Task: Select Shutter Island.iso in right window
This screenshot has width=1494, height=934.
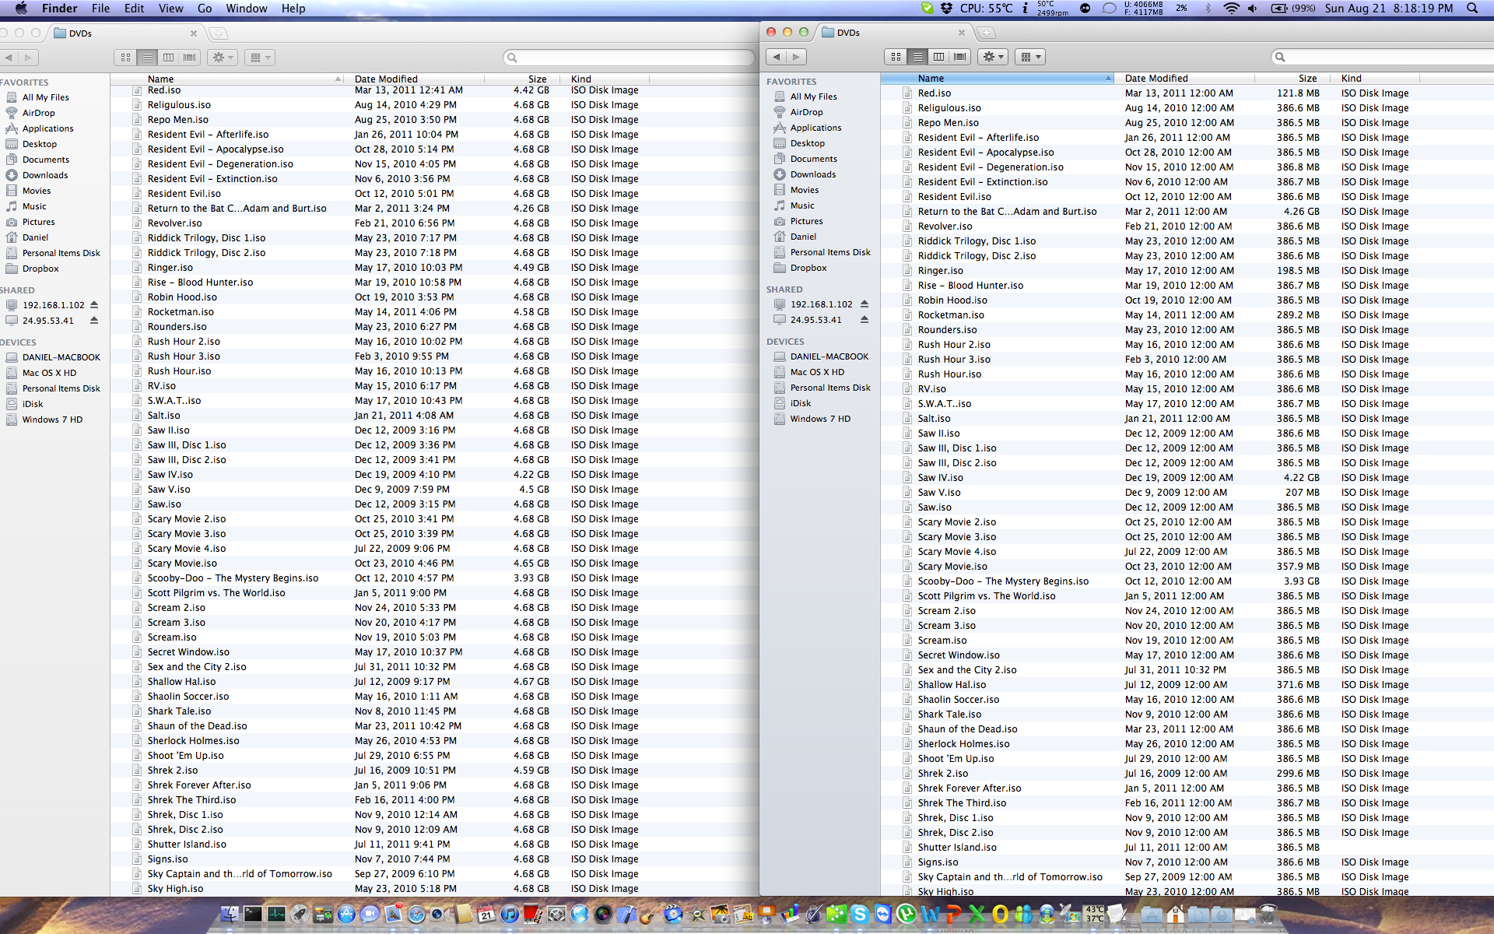Action: (1187, 847)
